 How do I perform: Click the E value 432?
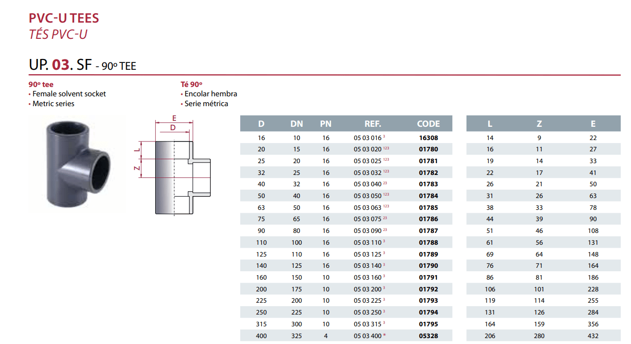pyautogui.click(x=593, y=336)
